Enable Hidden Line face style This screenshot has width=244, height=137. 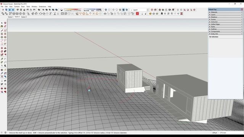(x=117, y=10)
